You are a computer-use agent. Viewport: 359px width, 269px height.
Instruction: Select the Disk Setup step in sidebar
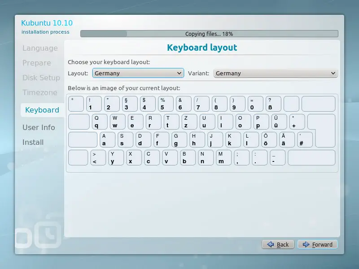41,78
